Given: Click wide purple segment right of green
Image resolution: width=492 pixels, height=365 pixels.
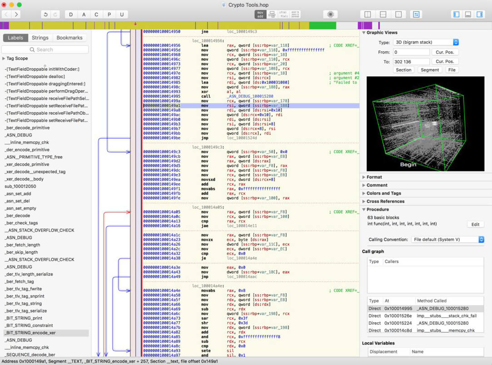Looking at the screenshot, I should 365,26.
